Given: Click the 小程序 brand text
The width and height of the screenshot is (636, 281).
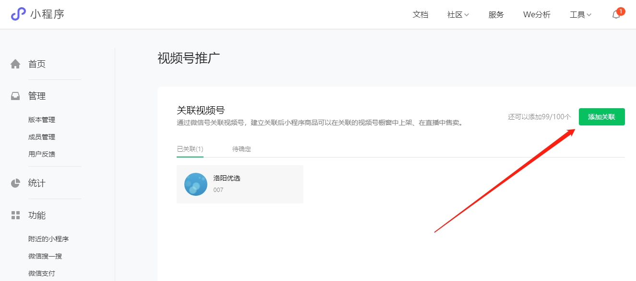Looking at the screenshot, I should coord(47,14).
